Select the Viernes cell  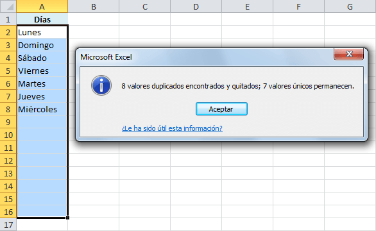(42, 71)
